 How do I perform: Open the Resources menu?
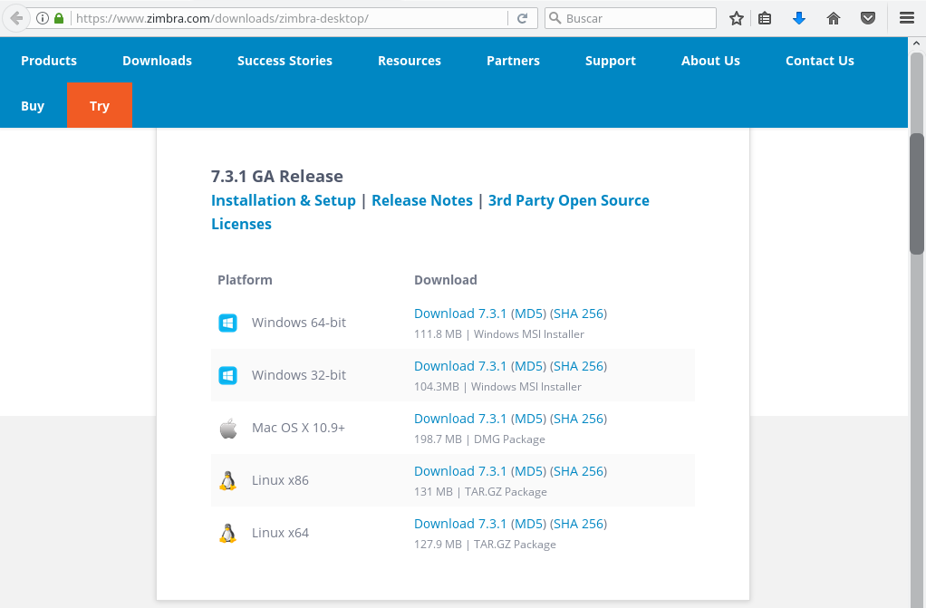click(x=410, y=61)
